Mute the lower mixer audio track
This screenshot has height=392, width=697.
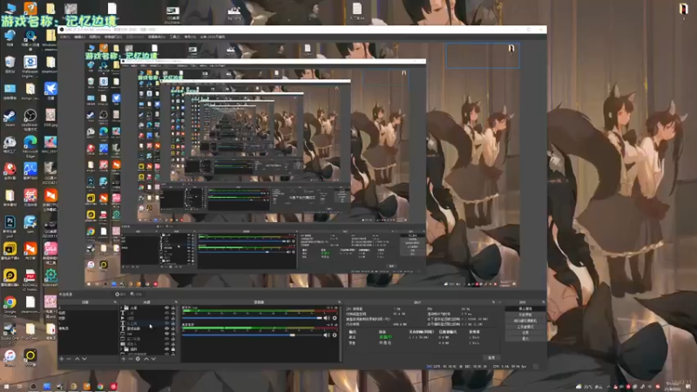coord(326,335)
